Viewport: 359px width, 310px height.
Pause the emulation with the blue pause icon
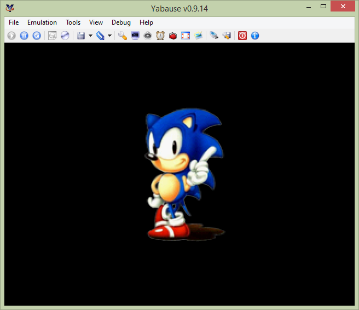[x=24, y=36]
